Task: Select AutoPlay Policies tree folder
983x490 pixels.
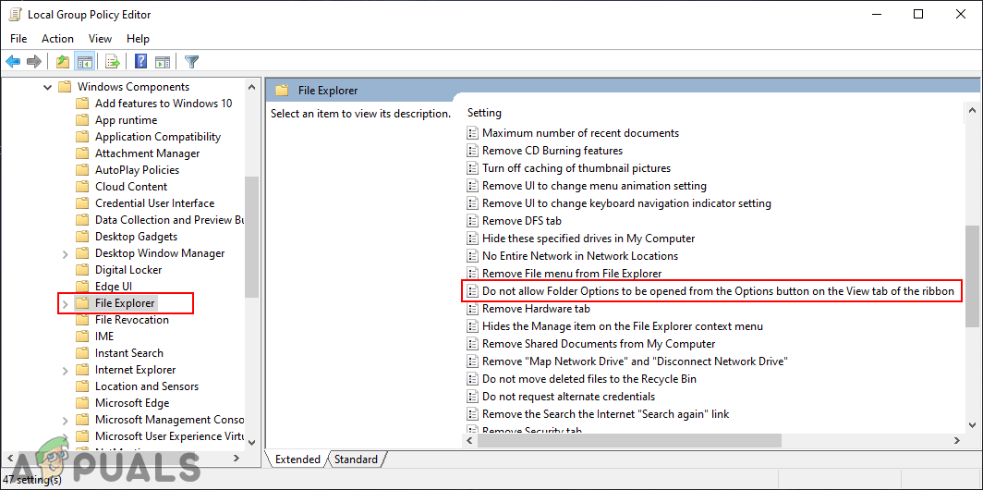Action: click(x=138, y=170)
